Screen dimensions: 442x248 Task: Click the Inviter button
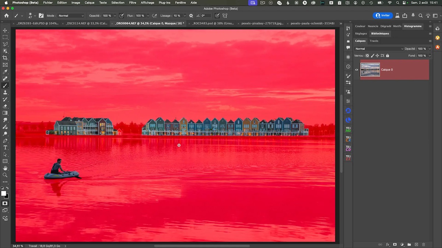(383, 15)
